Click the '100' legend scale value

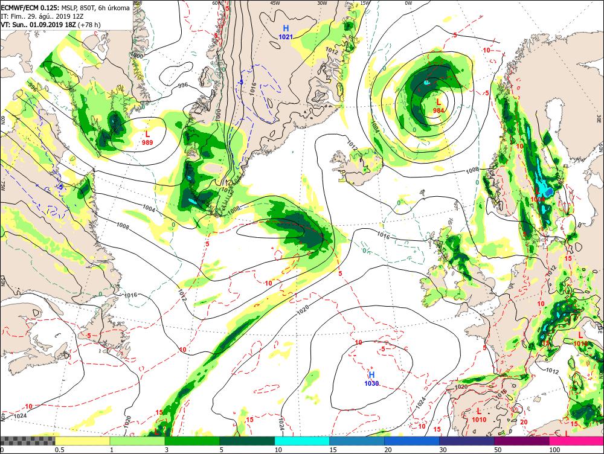coord(554,450)
